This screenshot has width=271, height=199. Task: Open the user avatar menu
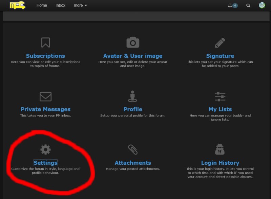(262, 5)
